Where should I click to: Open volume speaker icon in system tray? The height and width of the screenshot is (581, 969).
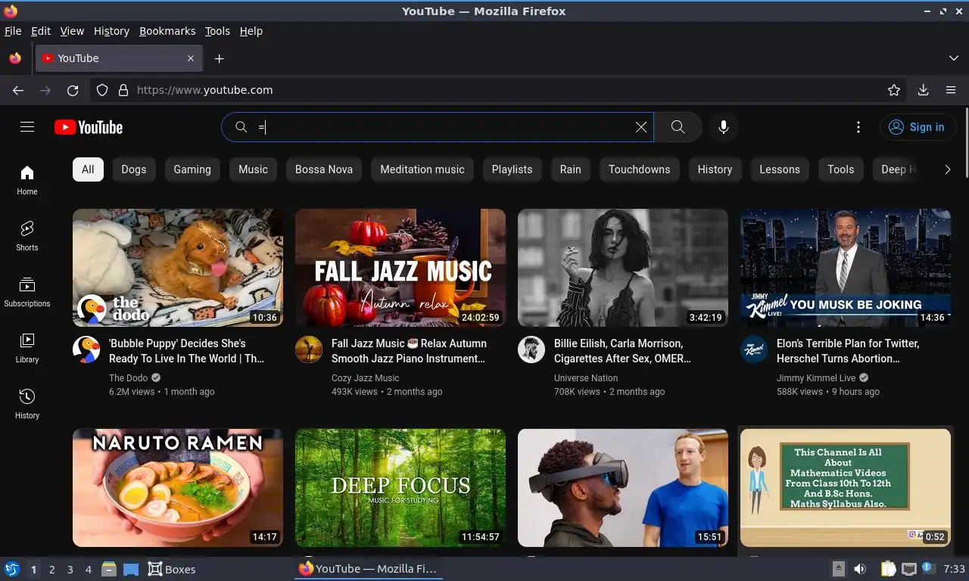(860, 569)
